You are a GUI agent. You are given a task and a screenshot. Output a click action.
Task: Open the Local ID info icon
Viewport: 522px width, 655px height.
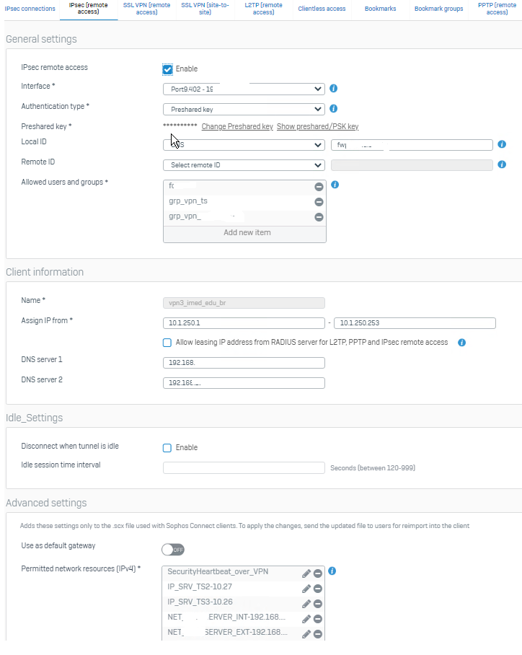502,144
